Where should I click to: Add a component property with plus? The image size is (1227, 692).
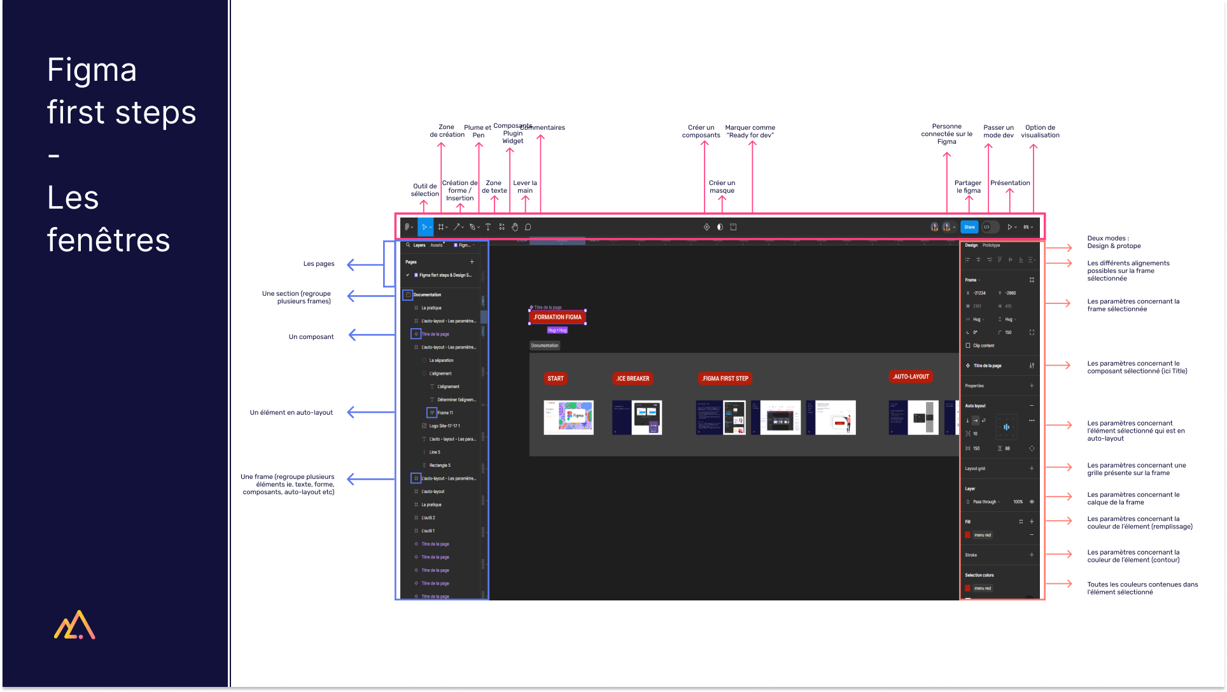[1032, 386]
